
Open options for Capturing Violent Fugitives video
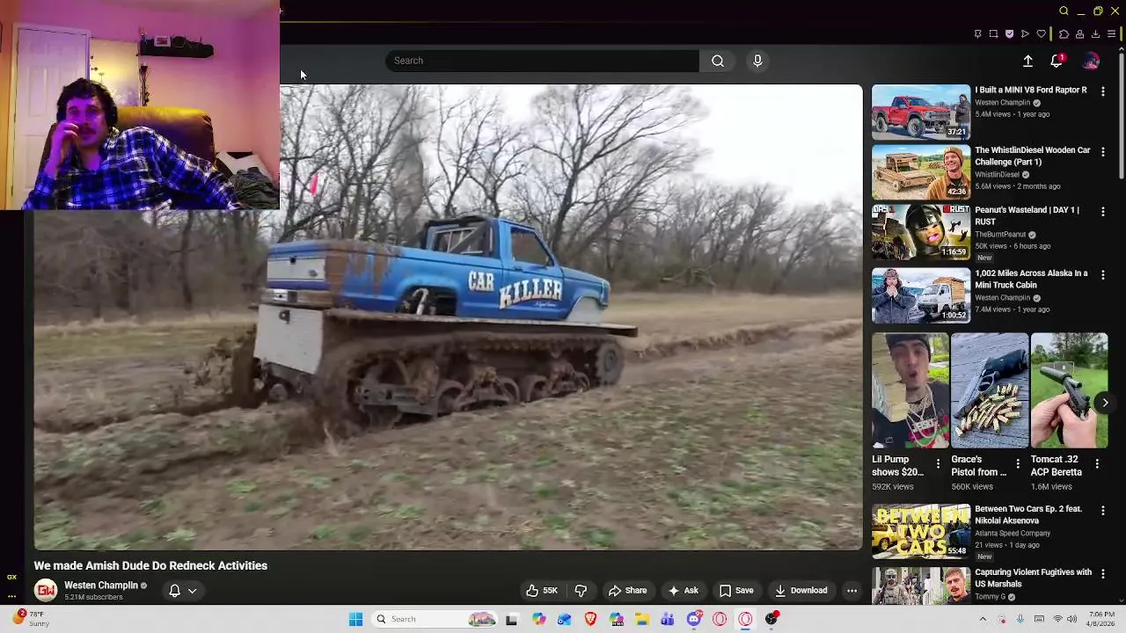(1103, 573)
